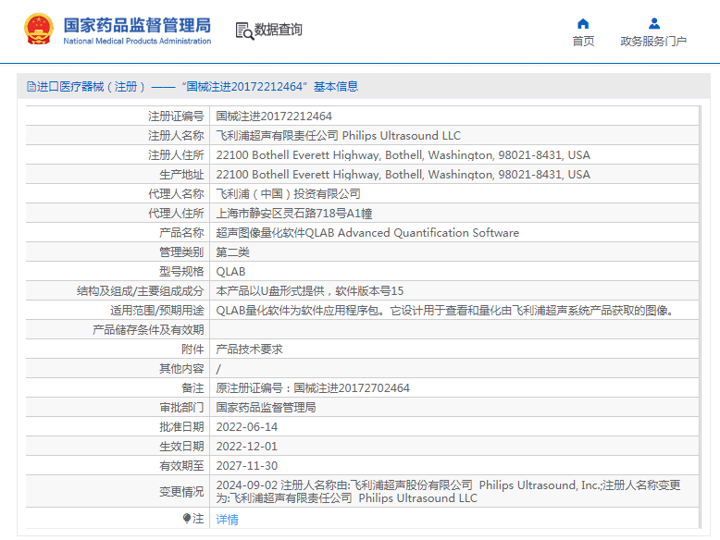Click the 结构及组成/主要组成成分 label
This screenshot has height=540, width=720.
pos(140,291)
